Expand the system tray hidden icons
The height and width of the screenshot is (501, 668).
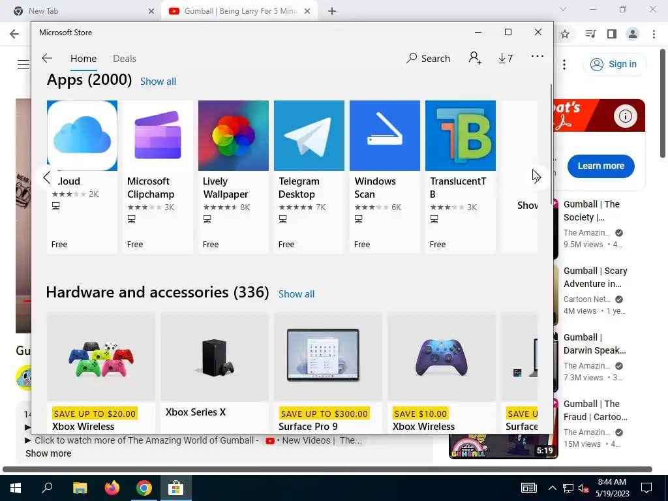552,488
